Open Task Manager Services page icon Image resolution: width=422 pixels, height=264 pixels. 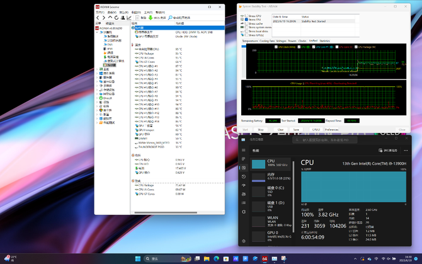pyautogui.click(x=244, y=212)
